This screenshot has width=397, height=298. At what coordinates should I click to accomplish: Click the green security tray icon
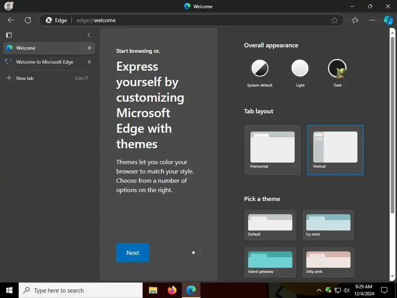pyautogui.click(x=328, y=290)
